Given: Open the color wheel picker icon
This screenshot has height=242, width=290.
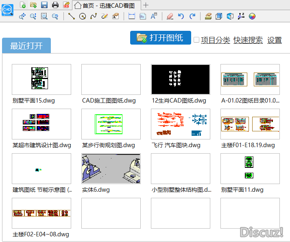Looking at the screenshot, I should coord(252,16).
